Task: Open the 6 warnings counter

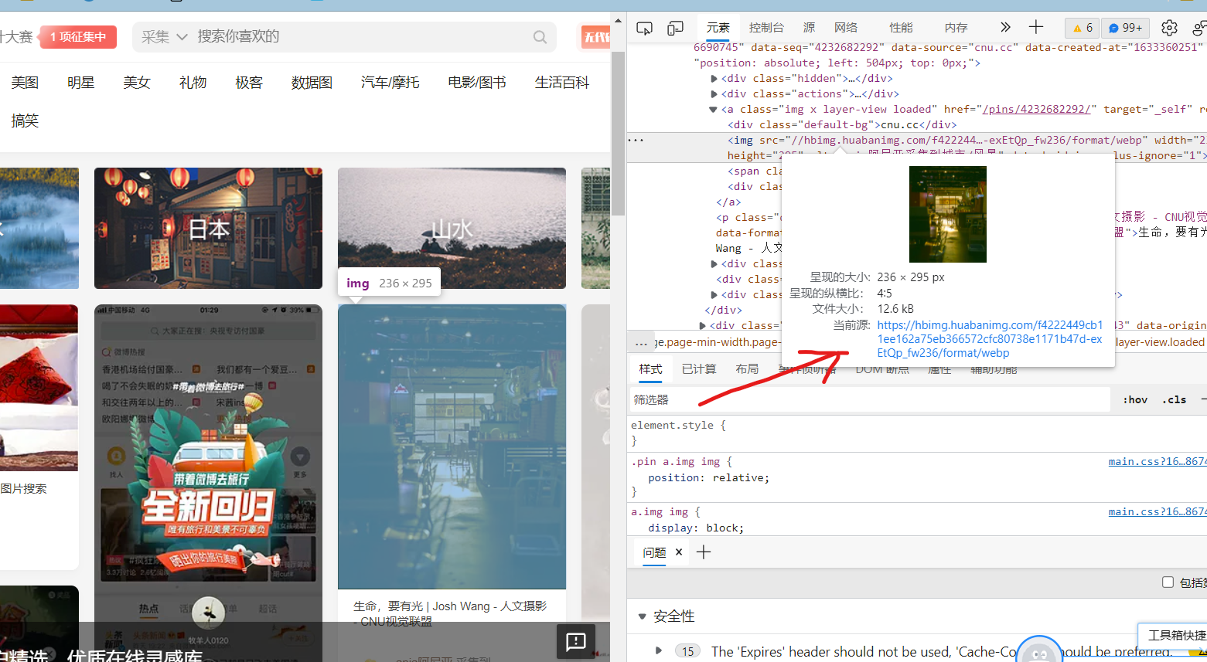Action: click(1083, 28)
